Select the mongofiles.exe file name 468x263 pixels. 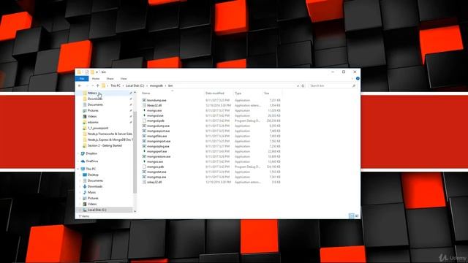point(157,136)
